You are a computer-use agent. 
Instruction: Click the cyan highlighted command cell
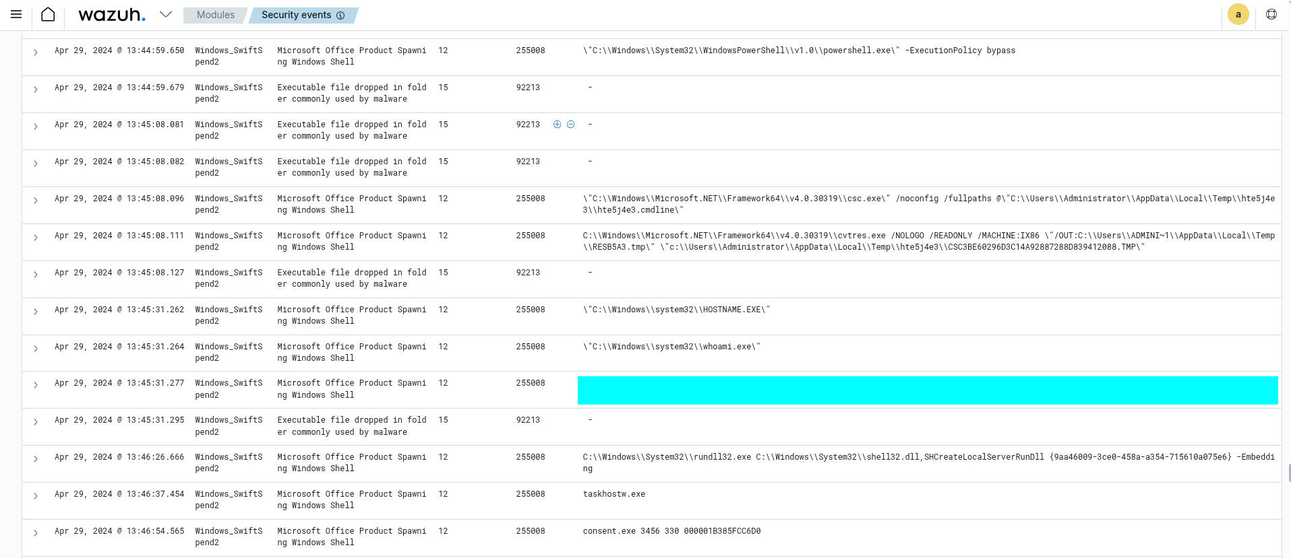coord(927,390)
